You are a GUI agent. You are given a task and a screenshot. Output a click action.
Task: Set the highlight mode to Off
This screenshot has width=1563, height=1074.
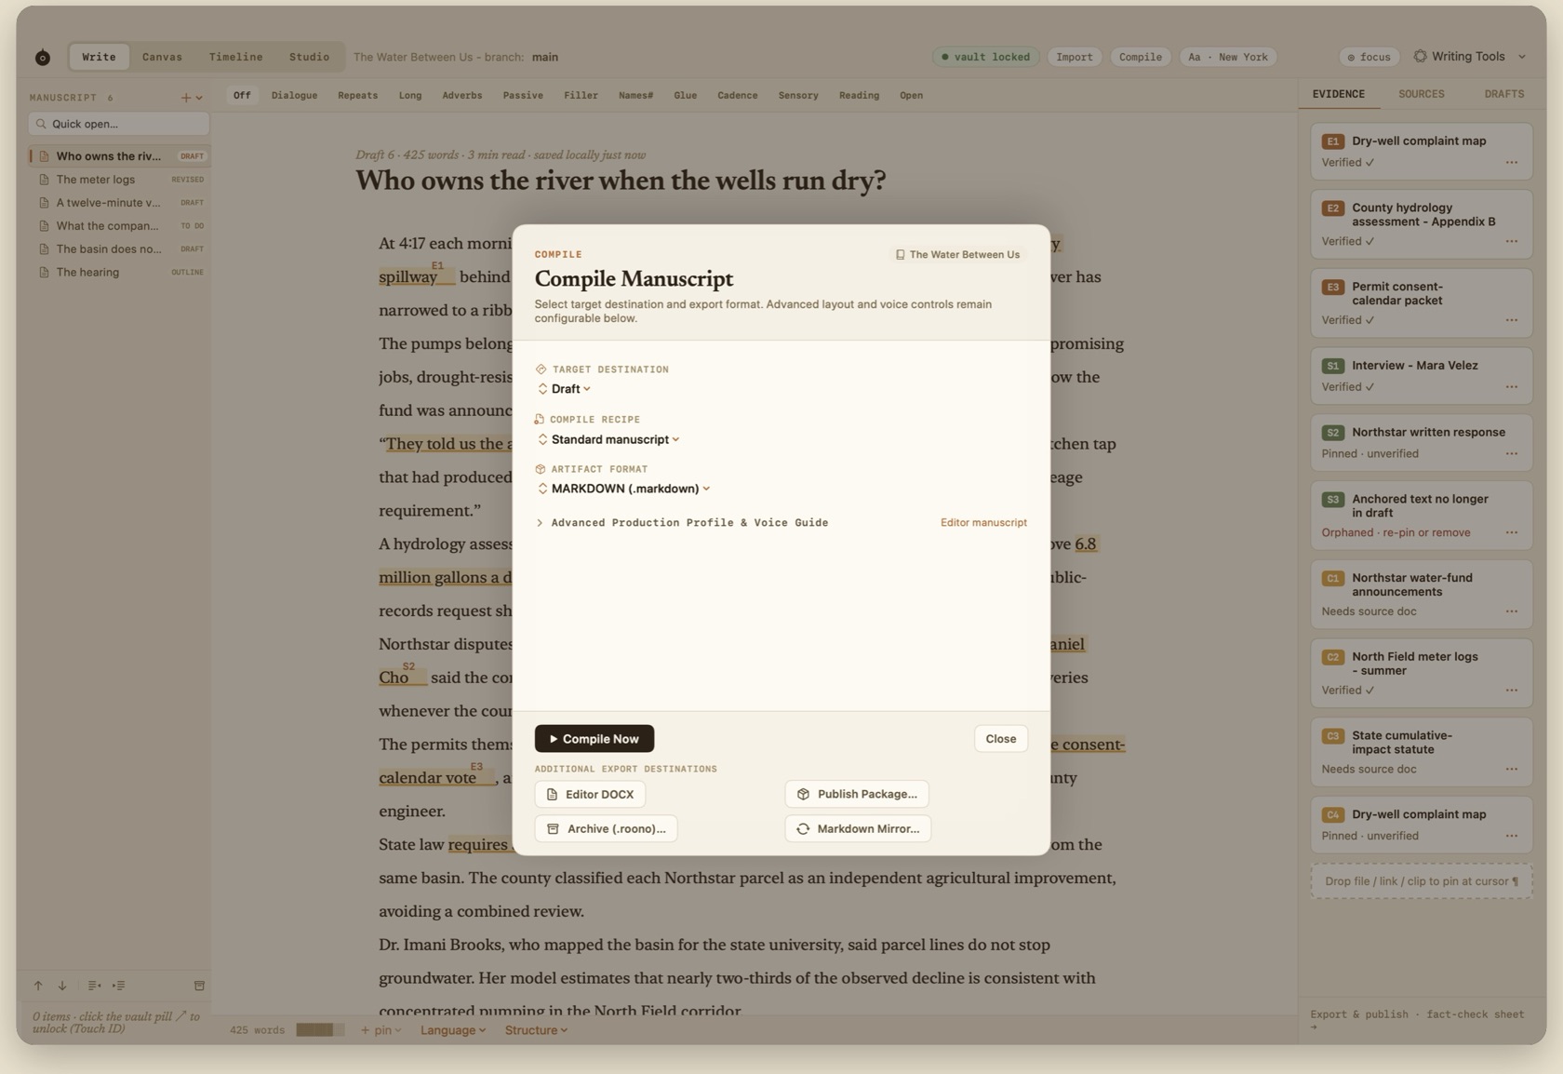tap(242, 96)
